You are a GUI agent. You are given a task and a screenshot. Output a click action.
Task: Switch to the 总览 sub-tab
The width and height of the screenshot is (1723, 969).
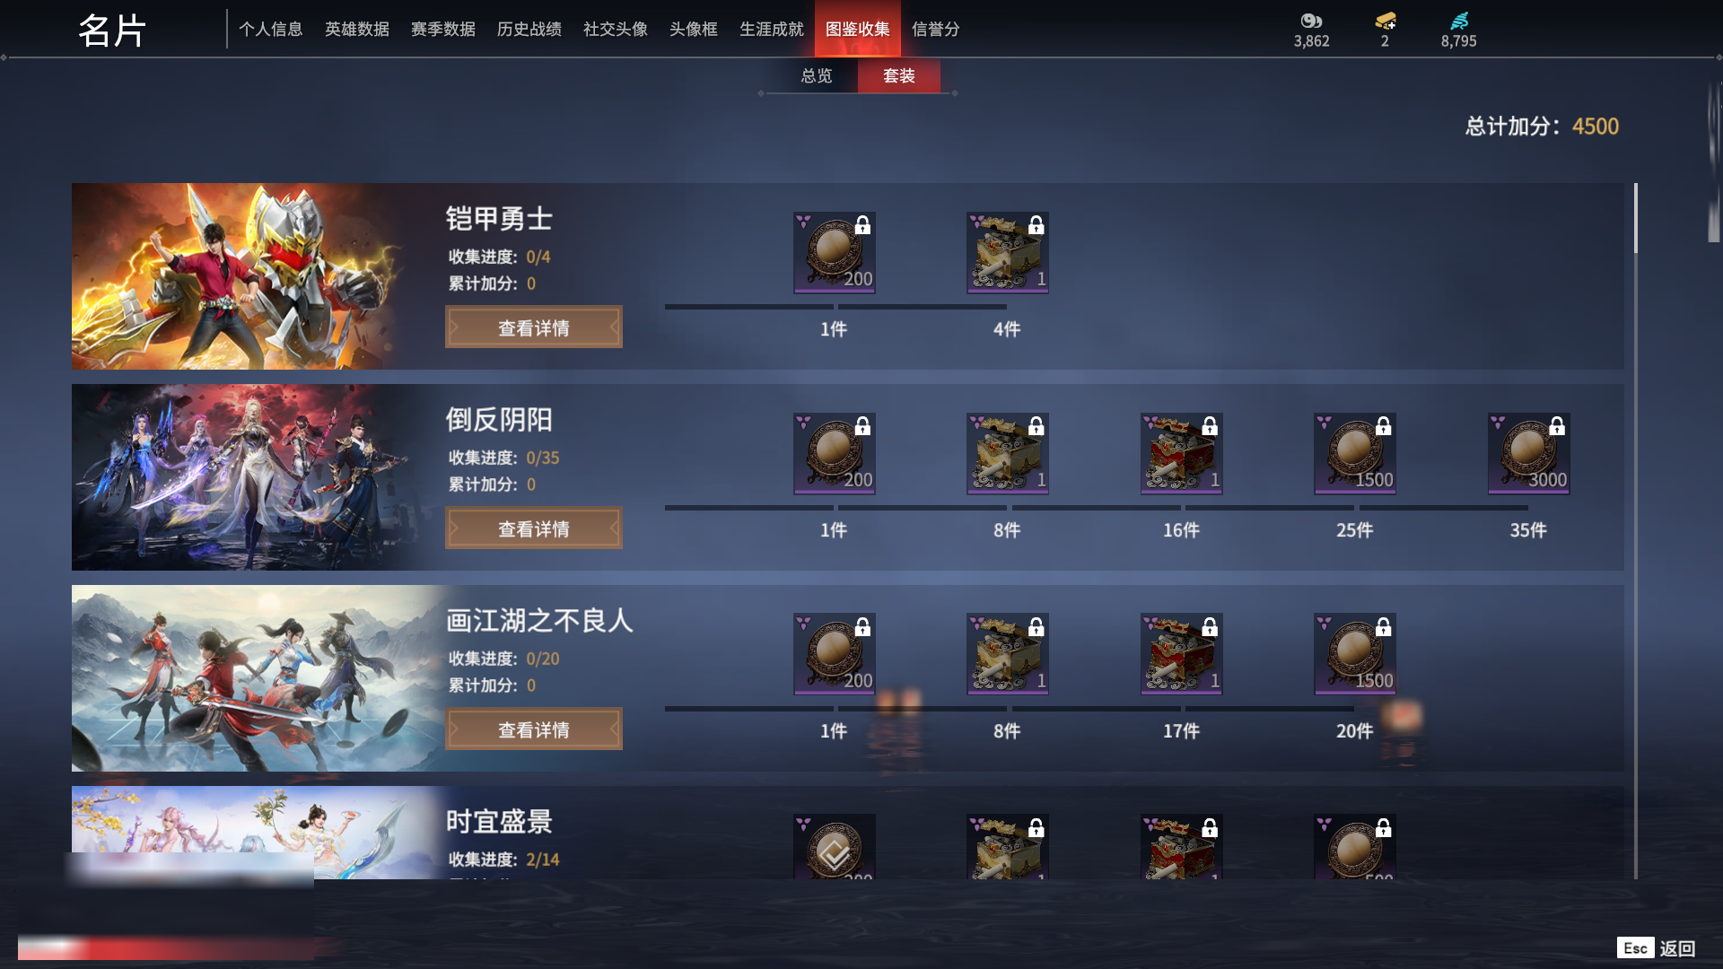[816, 76]
